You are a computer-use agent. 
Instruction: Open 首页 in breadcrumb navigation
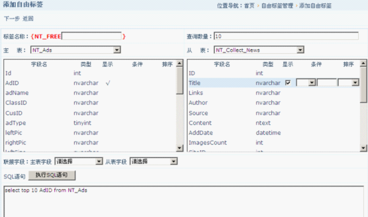(x=249, y=6)
